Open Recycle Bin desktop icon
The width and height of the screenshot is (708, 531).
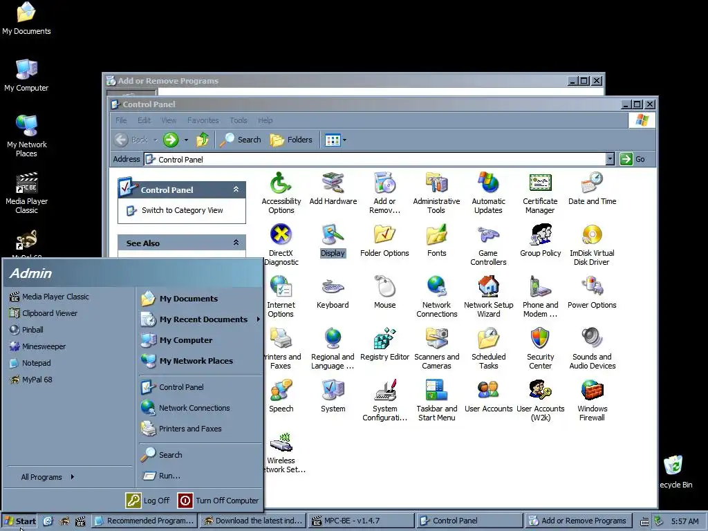(675, 472)
